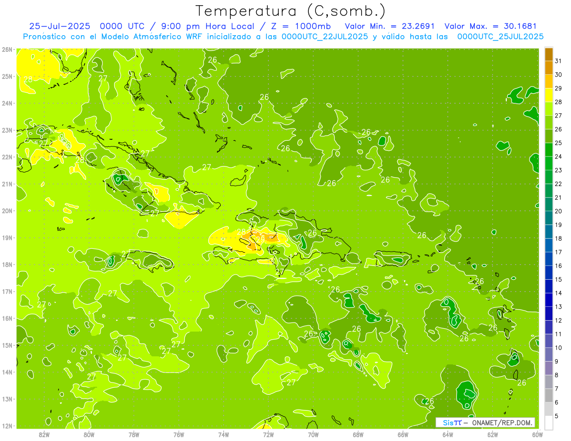
Task: Click longitude axis label "76W"
Action: coord(178,434)
